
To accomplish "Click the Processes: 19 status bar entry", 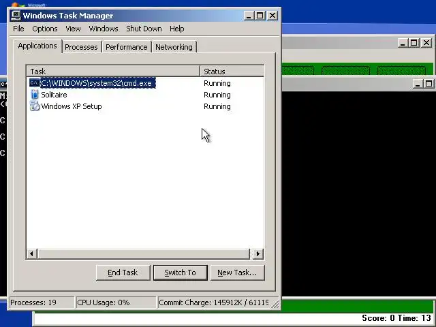I will click(x=42, y=302).
